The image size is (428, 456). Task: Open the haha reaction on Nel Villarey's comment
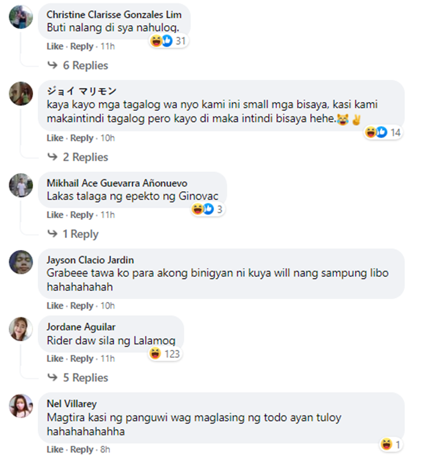391,445
